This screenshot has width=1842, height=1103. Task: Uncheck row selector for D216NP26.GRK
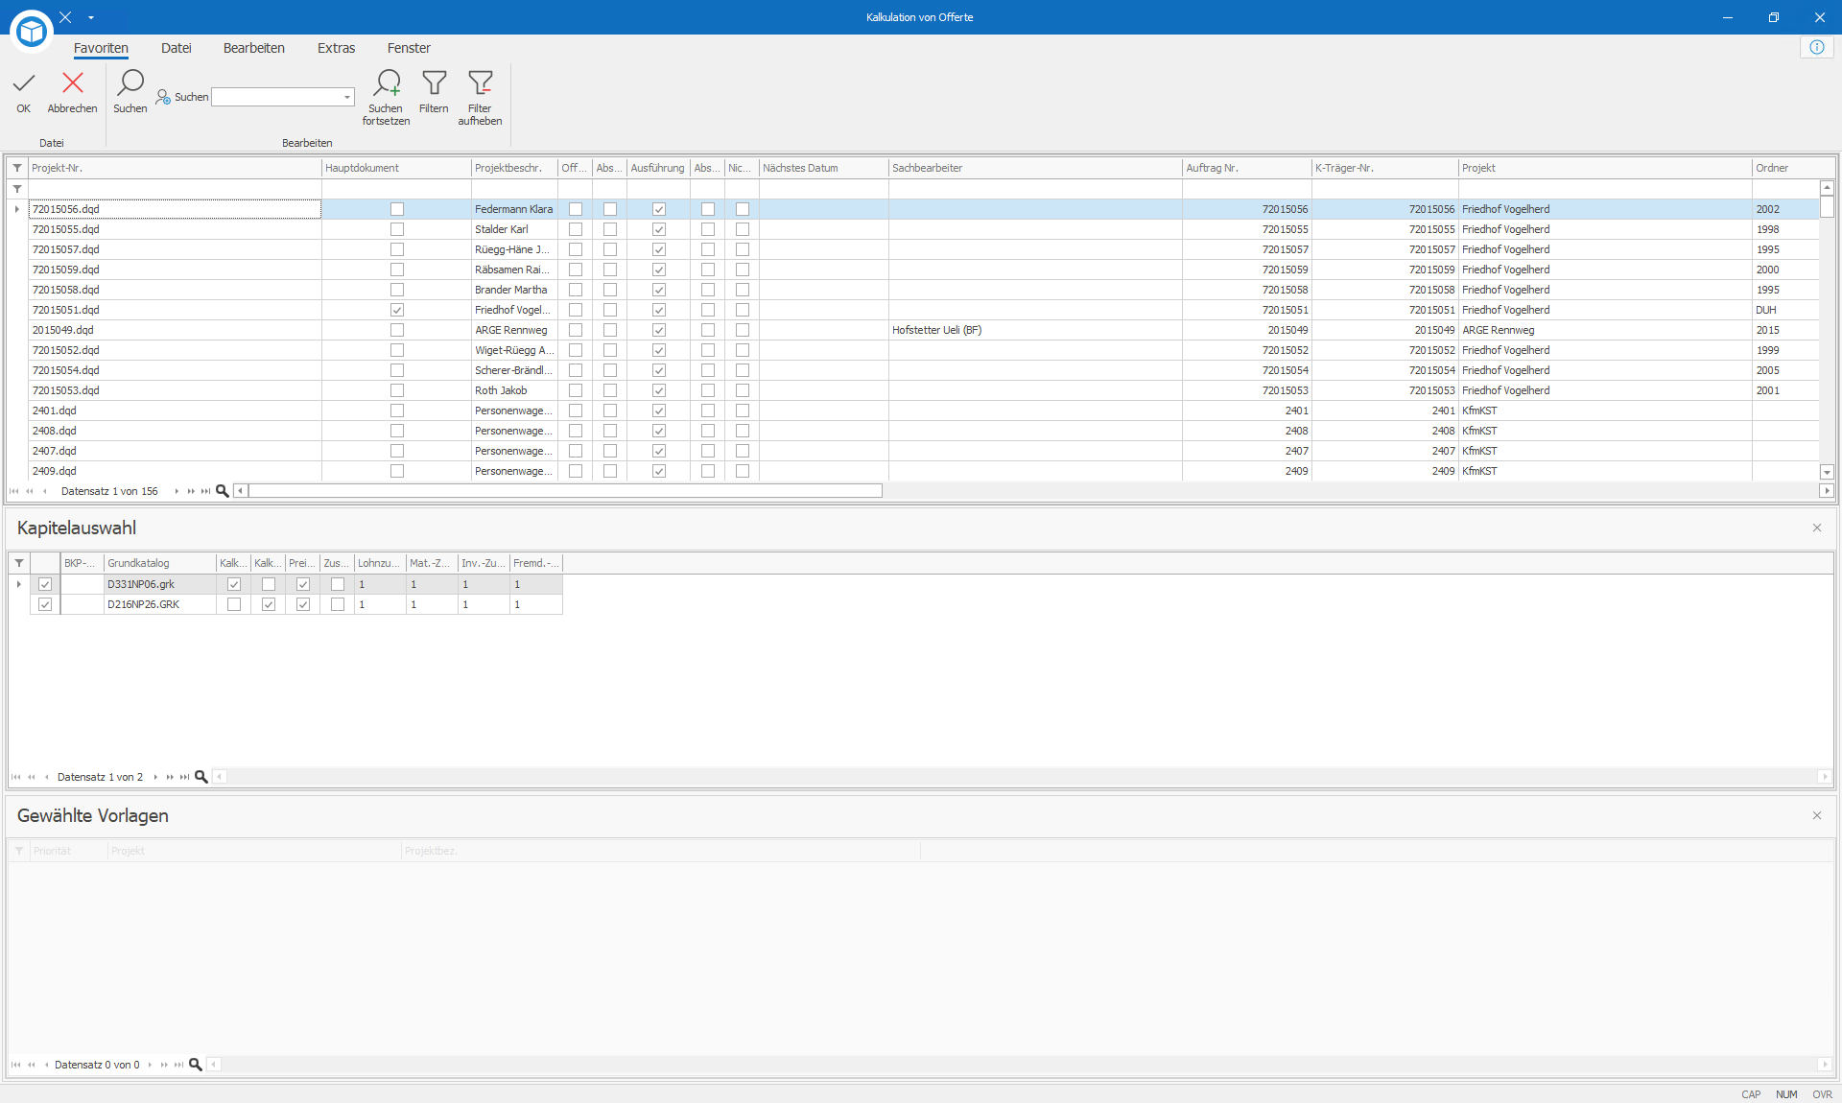click(x=45, y=604)
